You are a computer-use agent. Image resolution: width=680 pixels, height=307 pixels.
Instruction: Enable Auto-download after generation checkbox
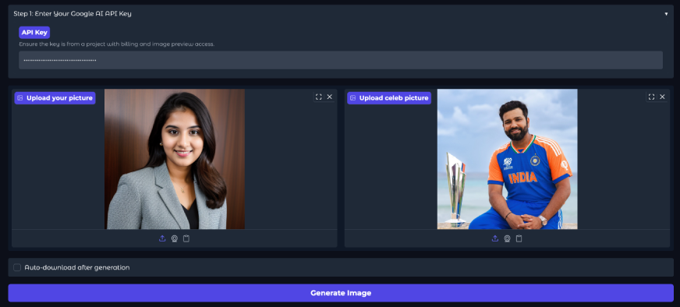[x=17, y=267]
